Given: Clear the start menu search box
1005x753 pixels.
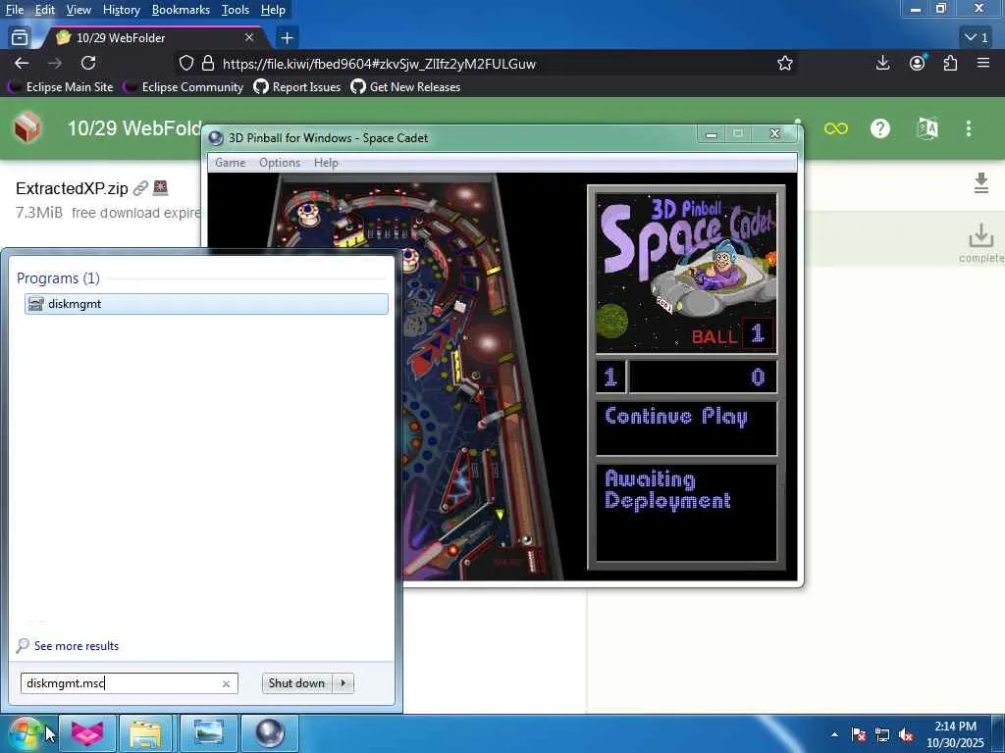Looking at the screenshot, I should pos(226,683).
